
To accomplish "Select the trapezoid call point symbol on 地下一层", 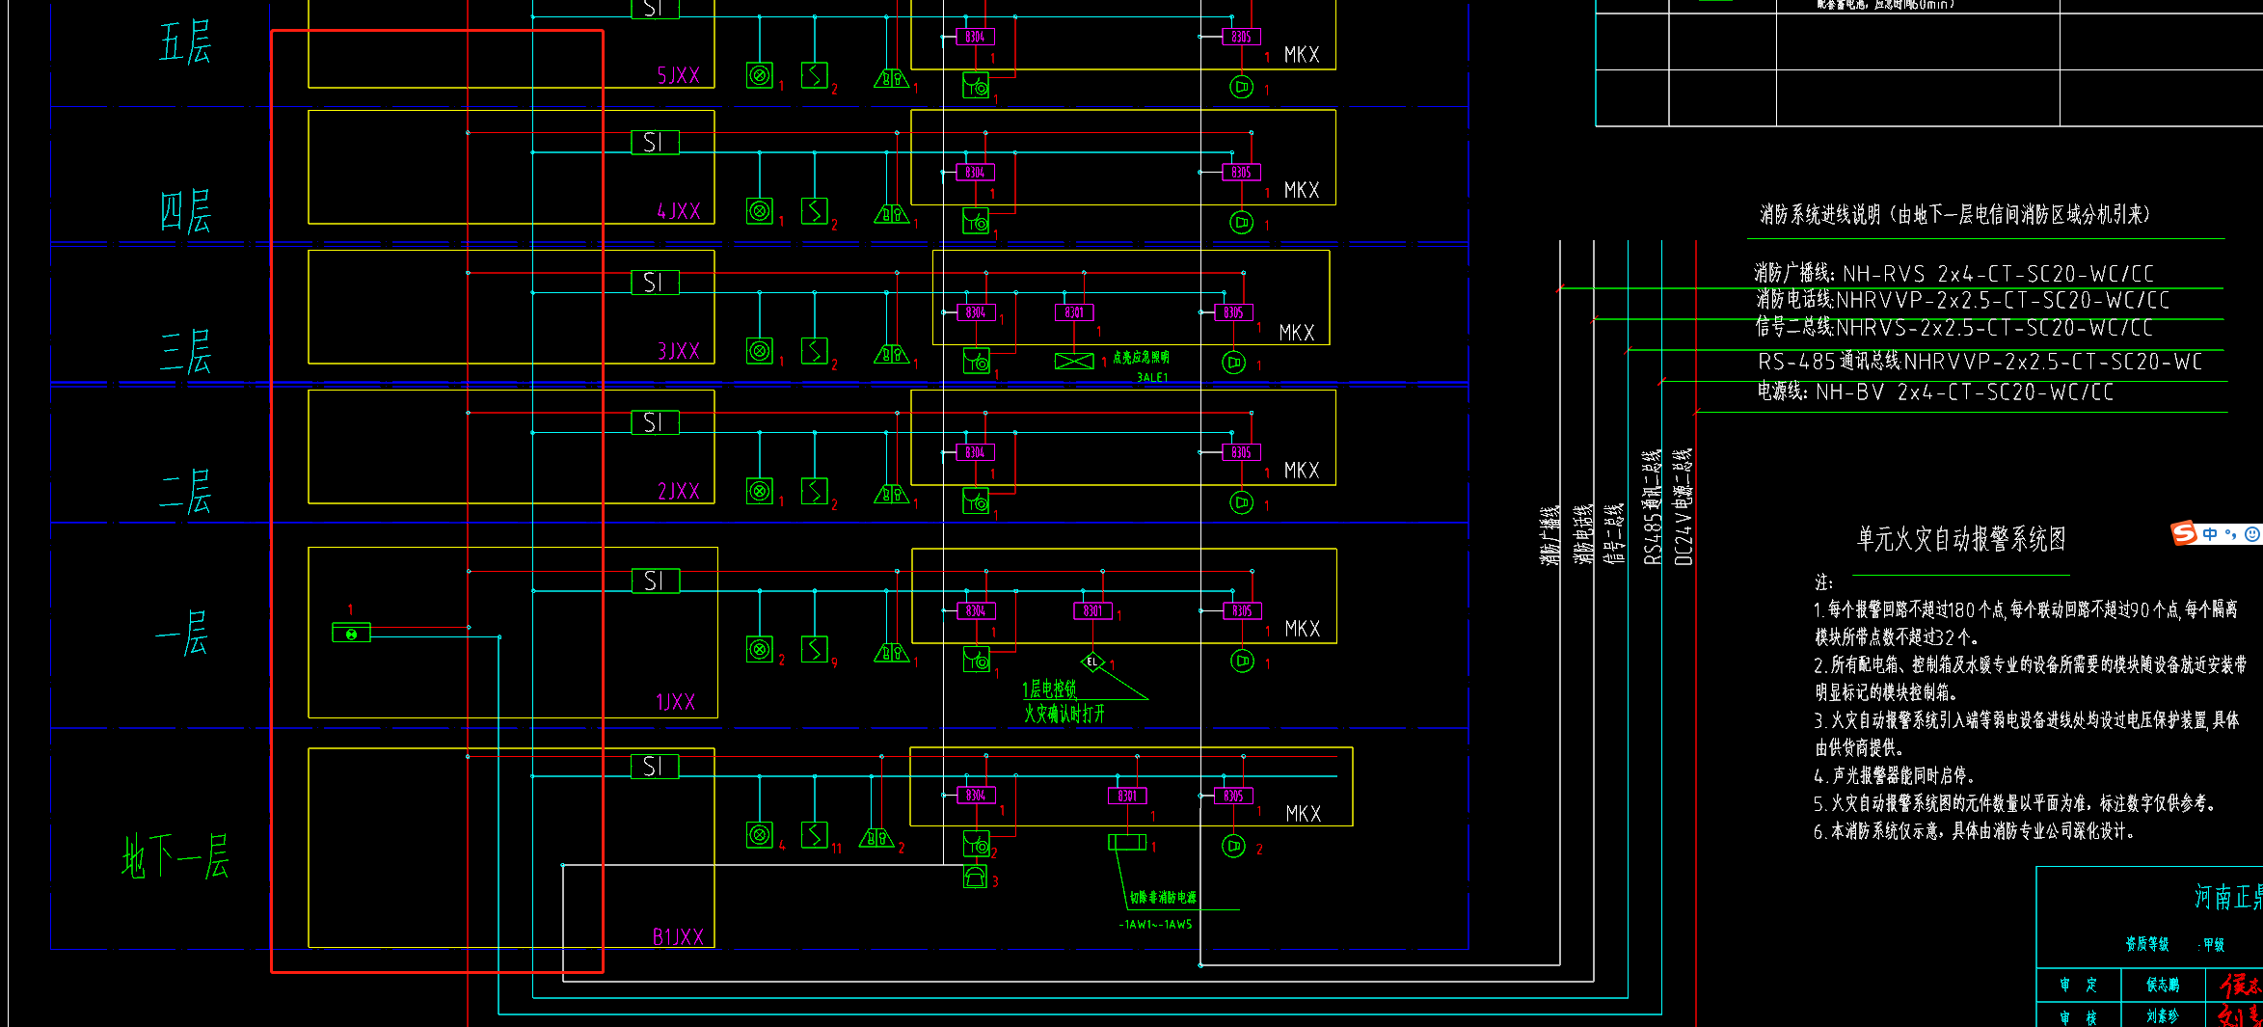I will click(876, 838).
